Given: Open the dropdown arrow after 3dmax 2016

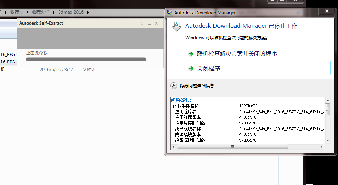Looking at the screenshot, I should tap(88, 12).
